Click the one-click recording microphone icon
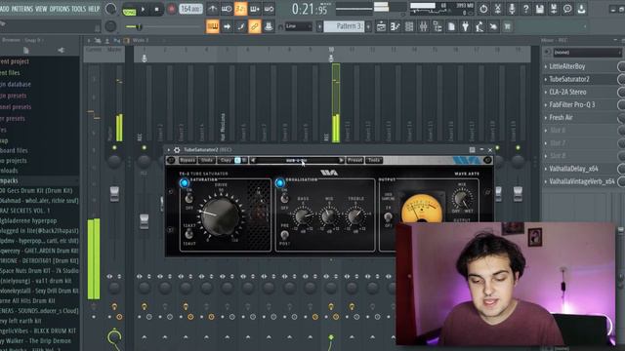This screenshot has height=351, width=625. click(x=512, y=9)
